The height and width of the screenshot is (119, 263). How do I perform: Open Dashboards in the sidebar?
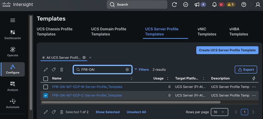13,35
